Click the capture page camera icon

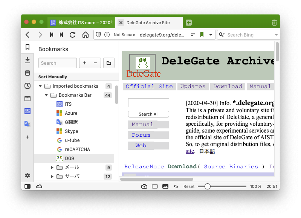pos(144,186)
